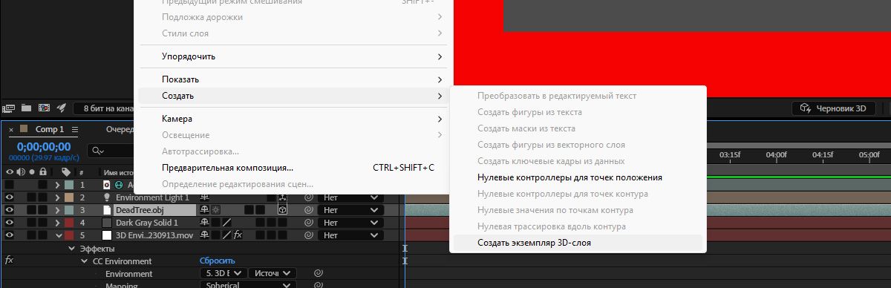891x288 pixels.
Task: Click the current timecode 0;00;00;00
Action: (x=44, y=147)
